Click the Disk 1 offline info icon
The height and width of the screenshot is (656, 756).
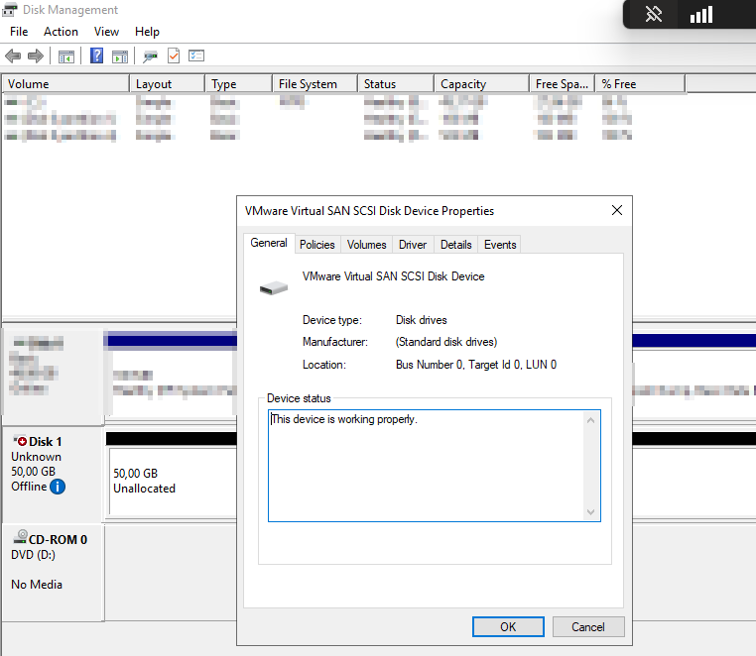[x=58, y=487]
